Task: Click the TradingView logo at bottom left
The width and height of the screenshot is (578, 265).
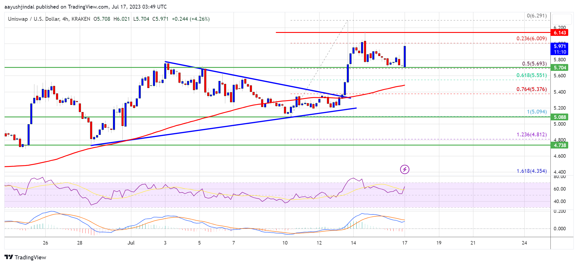Action: click(25, 257)
